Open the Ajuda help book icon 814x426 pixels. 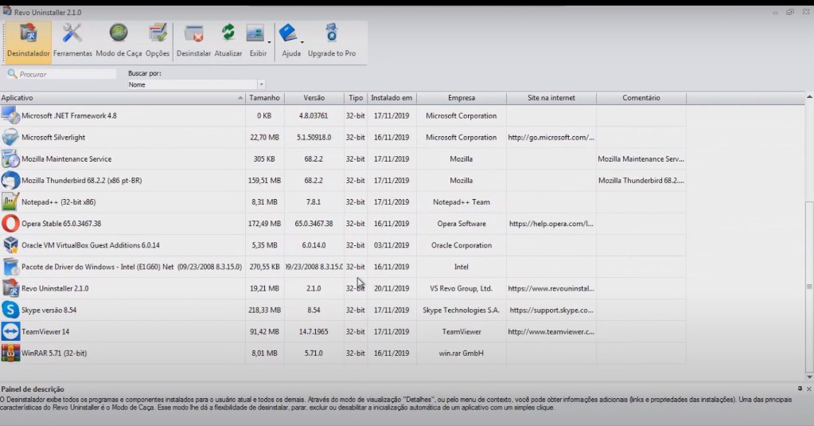288,33
